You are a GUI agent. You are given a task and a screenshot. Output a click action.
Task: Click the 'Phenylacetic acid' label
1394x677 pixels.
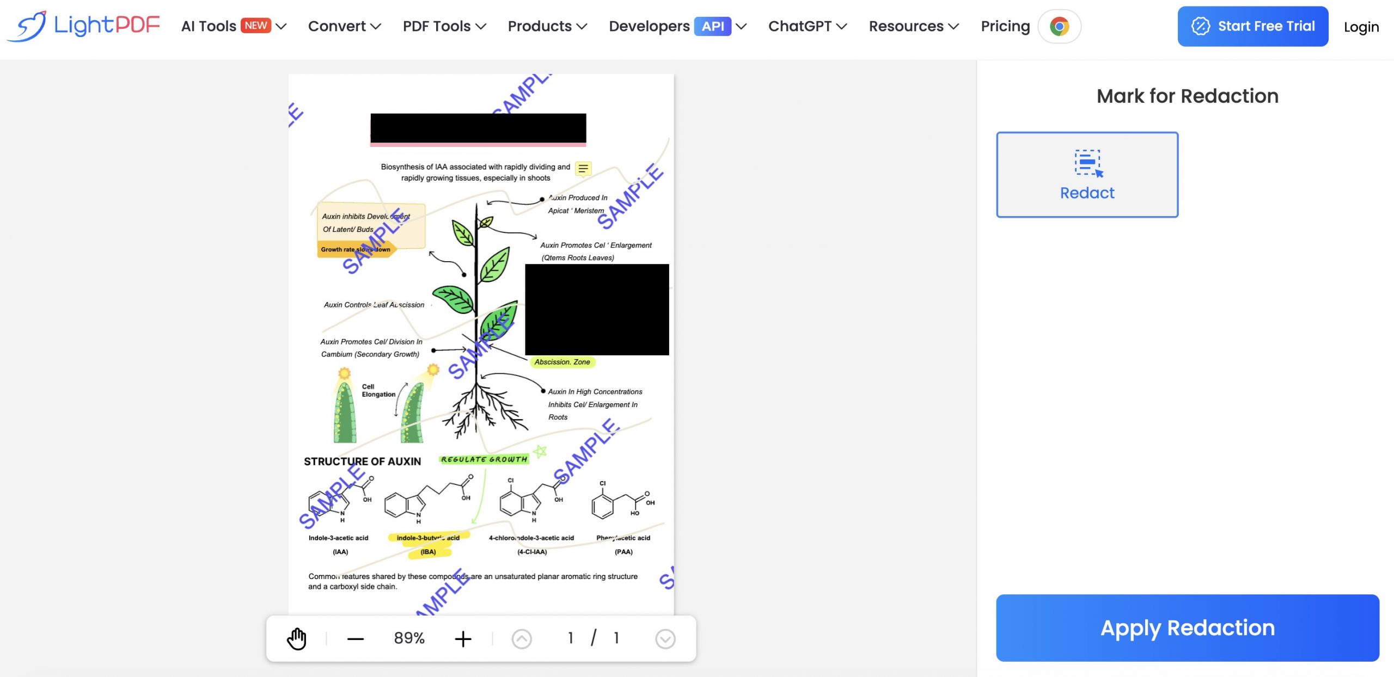click(x=623, y=538)
